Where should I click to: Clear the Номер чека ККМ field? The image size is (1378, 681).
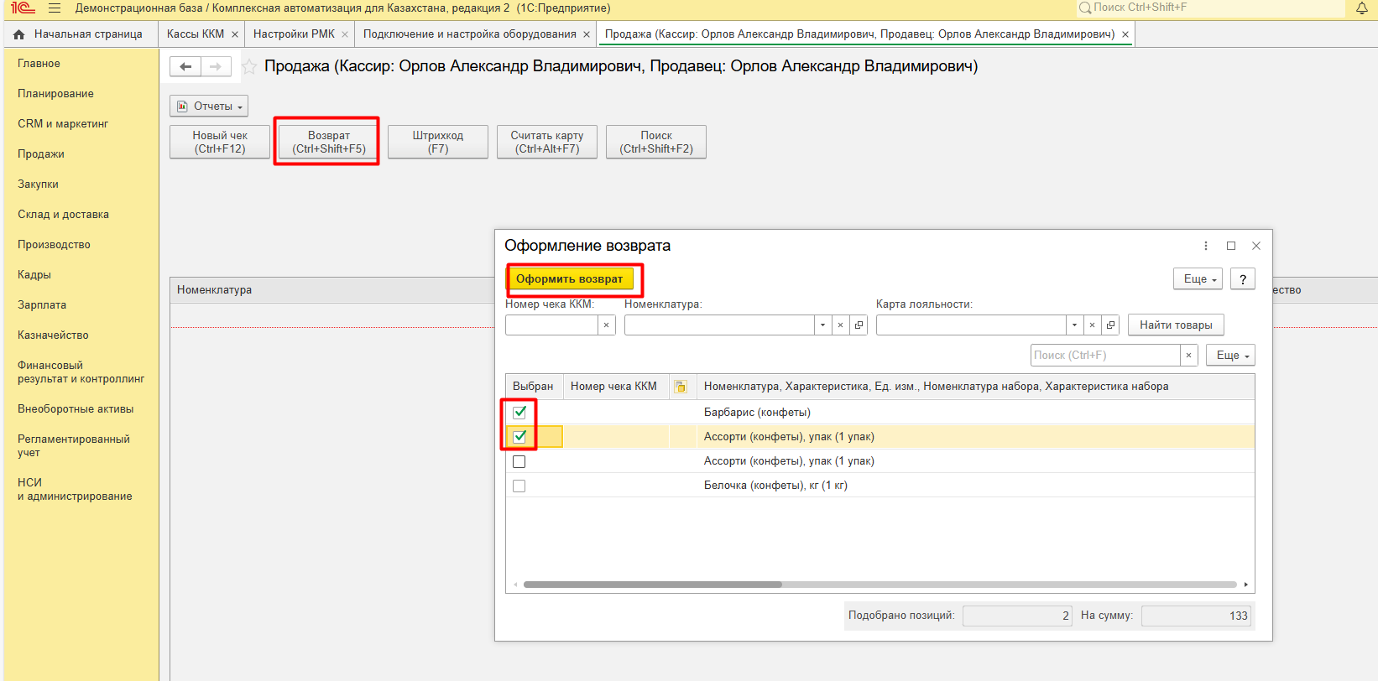[606, 325]
